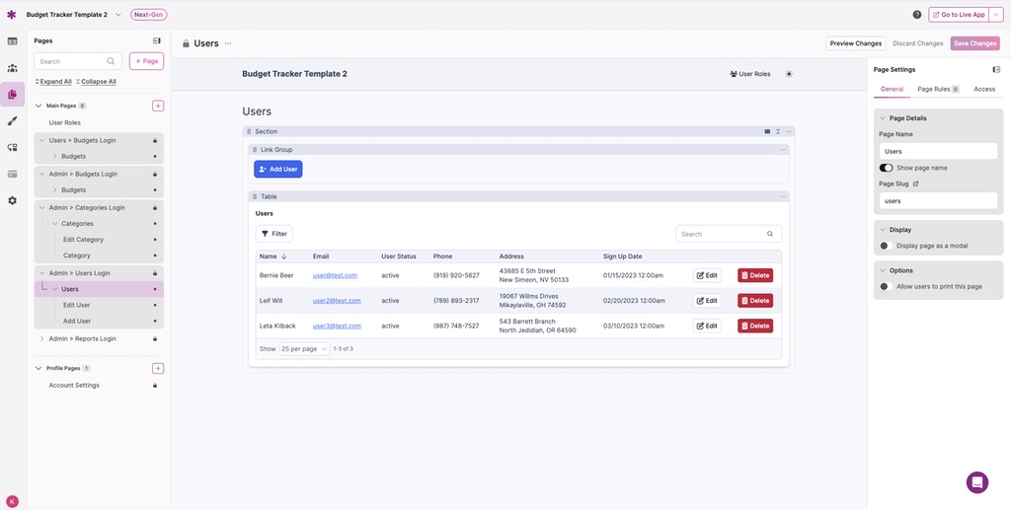
Task: Click the Add User button
Action: [277, 169]
